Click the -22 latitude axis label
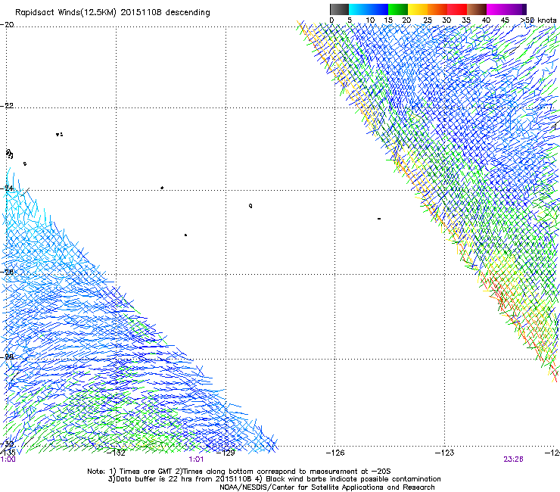 pyautogui.click(x=8, y=106)
